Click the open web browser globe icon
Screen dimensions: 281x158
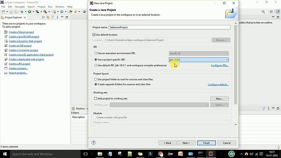pos(84,12)
